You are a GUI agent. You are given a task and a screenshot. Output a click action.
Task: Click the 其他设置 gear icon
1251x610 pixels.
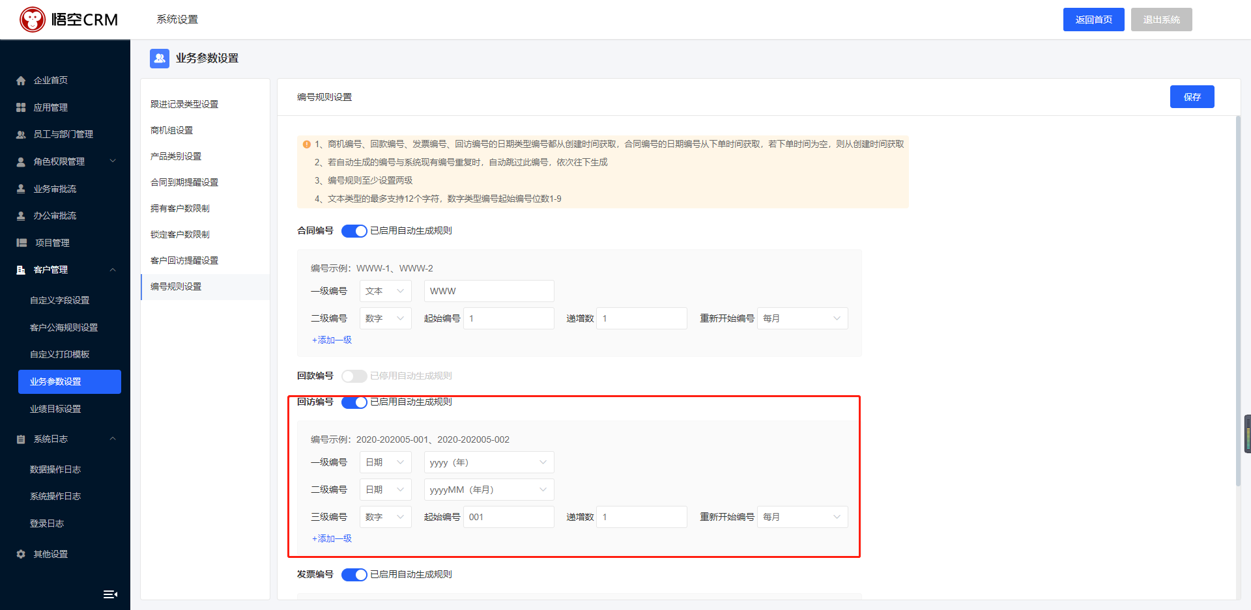click(x=21, y=554)
